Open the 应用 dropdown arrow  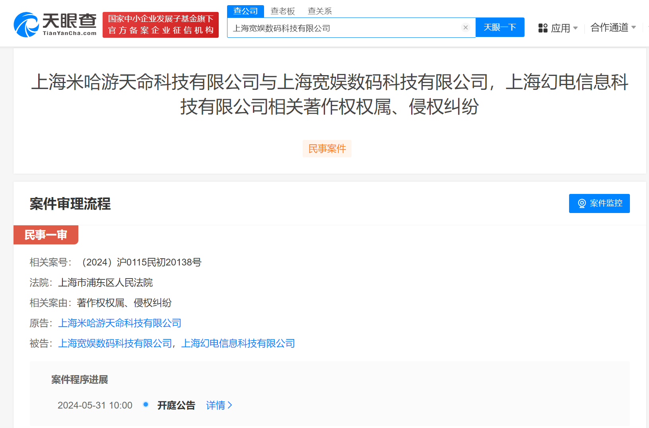click(575, 29)
